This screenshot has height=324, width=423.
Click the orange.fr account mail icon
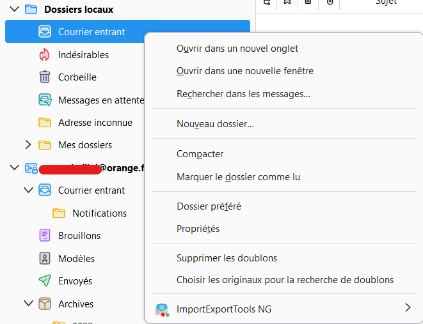[x=31, y=168]
